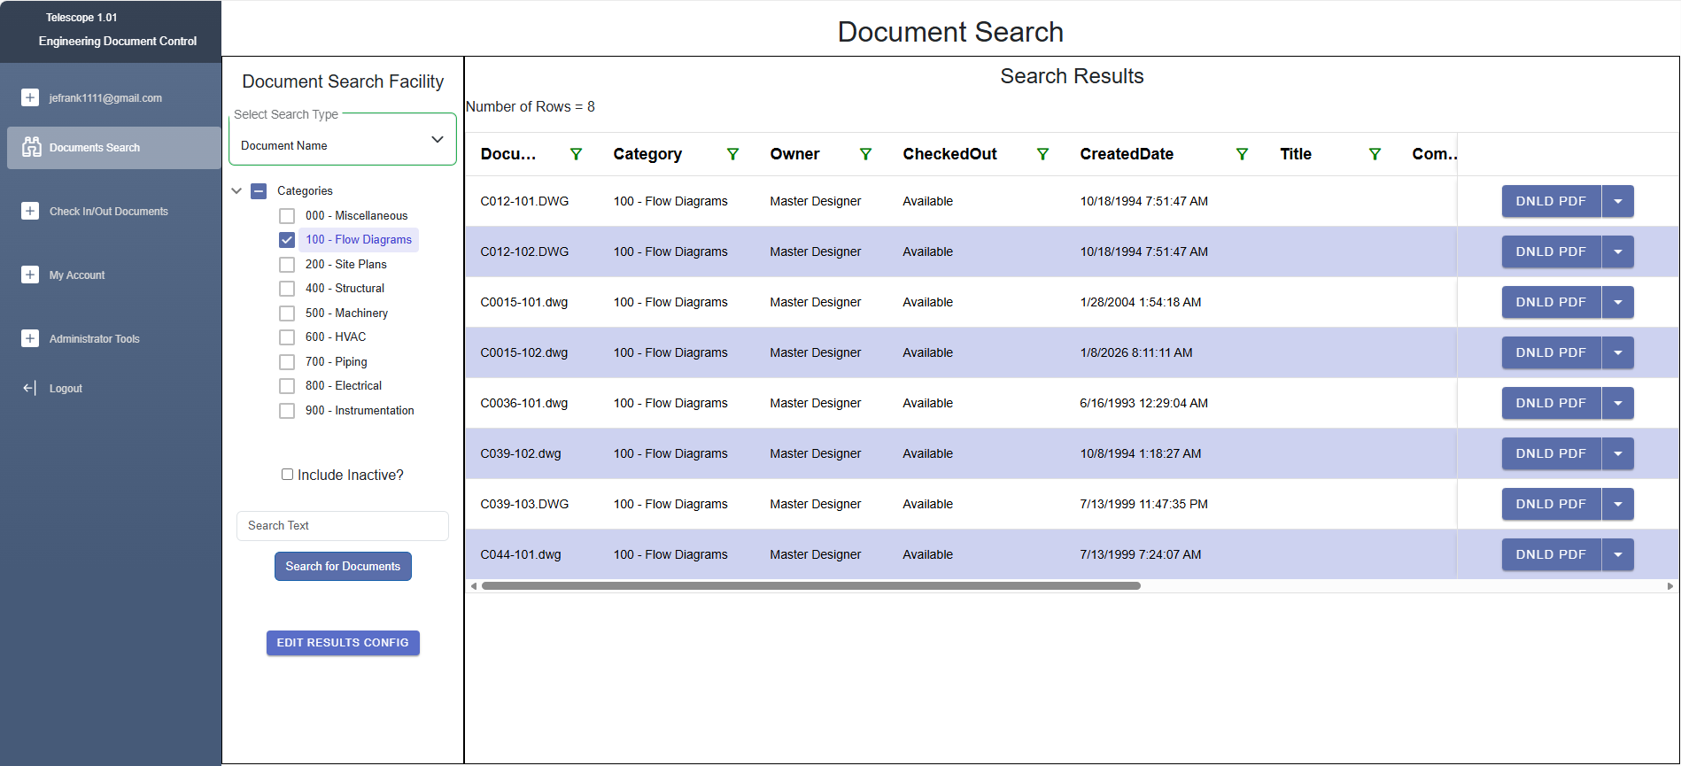Filter the CreatedDate column via funnel icon
This screenshot has height=766, width=1681.
(1242, 154)
